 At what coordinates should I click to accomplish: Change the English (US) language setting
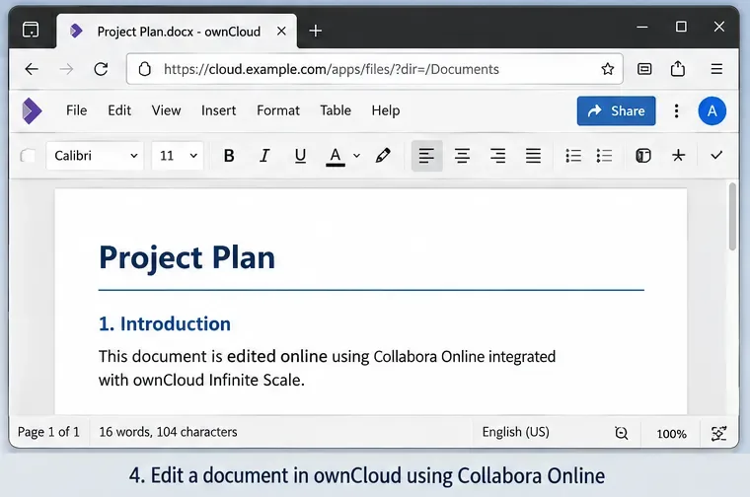(515, 432)
